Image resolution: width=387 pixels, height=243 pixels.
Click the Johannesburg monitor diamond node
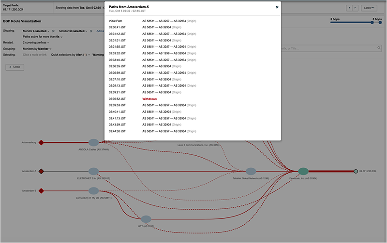41,142
